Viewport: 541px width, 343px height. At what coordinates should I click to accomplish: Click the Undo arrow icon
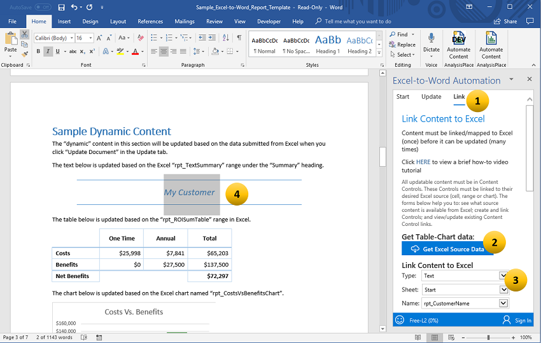point(74,7)
